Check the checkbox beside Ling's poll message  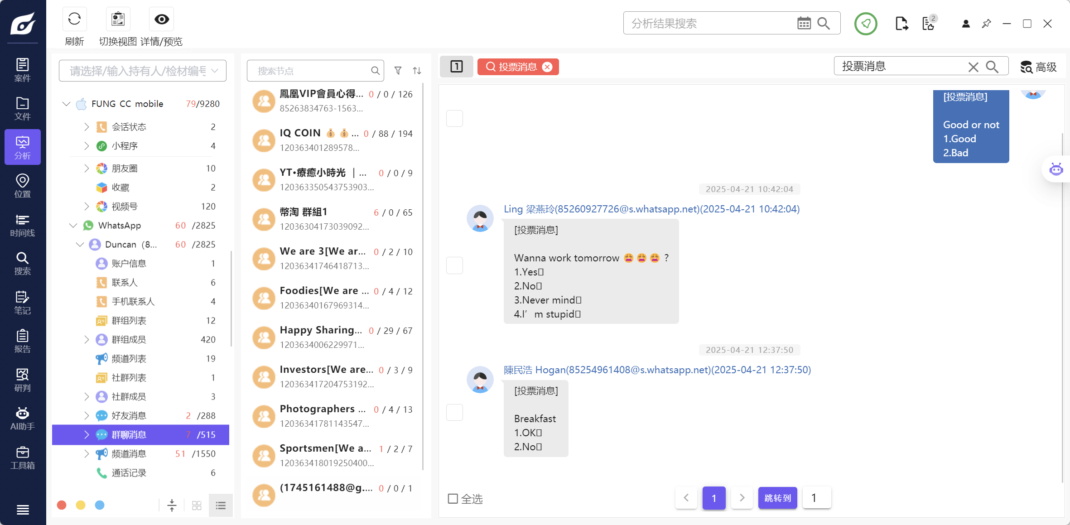pyautogui.click(x=454, y=265)
